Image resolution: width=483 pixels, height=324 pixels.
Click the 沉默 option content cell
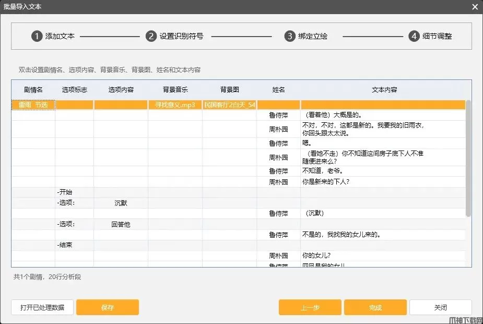tap(121, 203)
